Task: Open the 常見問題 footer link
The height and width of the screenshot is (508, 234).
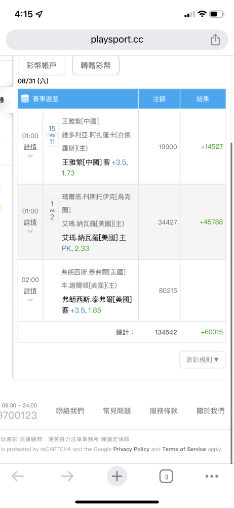Action: point(117,411)
